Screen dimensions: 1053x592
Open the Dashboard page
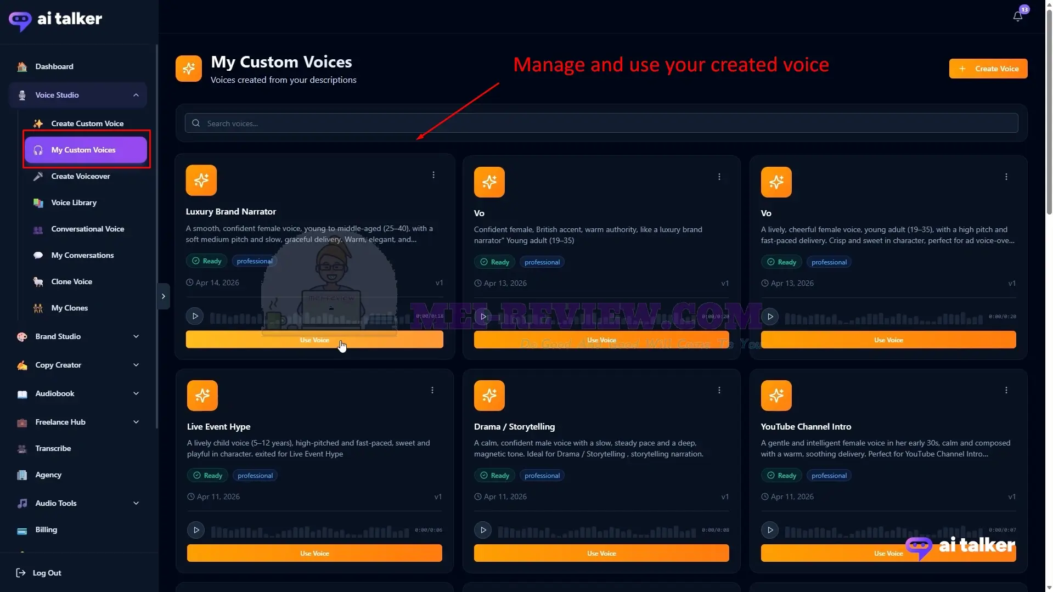click(78, 66)
